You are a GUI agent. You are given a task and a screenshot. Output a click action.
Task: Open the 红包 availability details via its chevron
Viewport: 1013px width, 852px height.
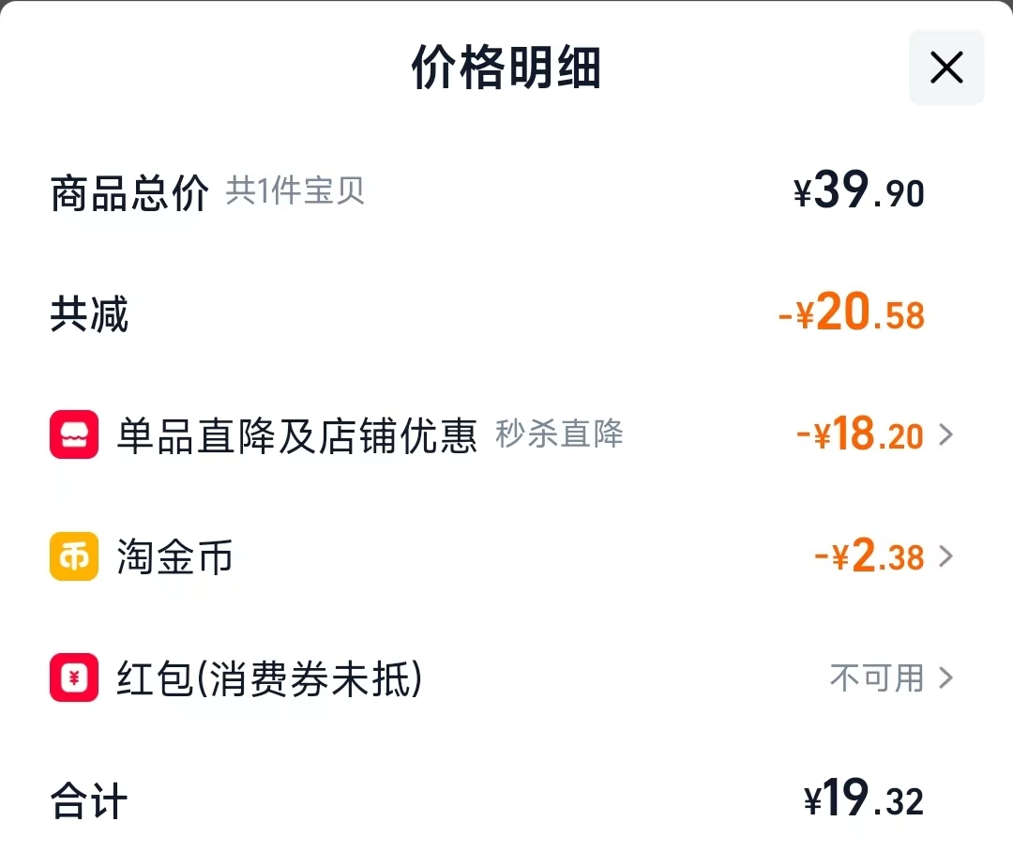pos(947,677)
